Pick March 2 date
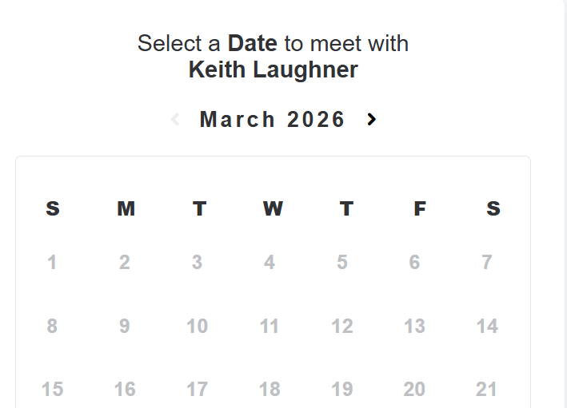The width and height of the screenshot is (567, 408). click(x=125, y=262)
